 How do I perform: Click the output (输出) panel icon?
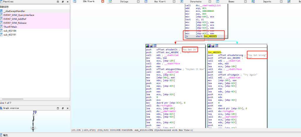point(1,135)
